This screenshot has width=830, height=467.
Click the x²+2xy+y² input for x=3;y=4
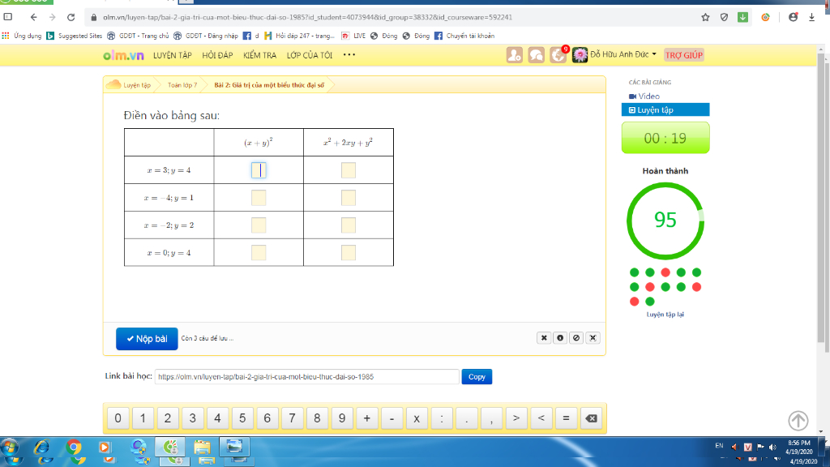point(349,170)
